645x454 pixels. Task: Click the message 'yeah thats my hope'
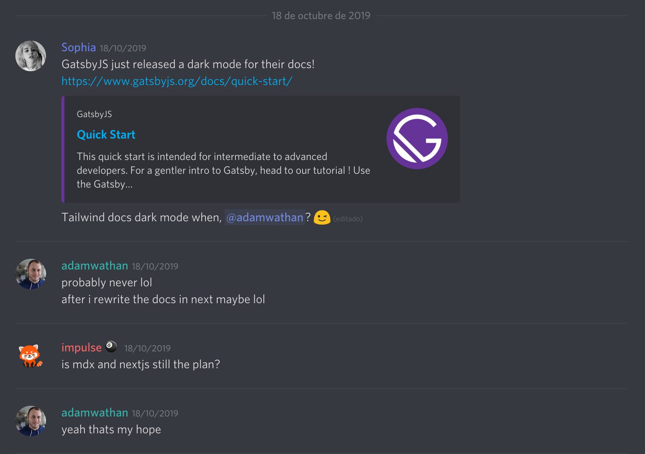coord(111,429)
